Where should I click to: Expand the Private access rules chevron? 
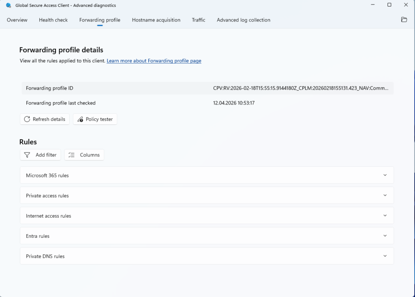(385, 195)
